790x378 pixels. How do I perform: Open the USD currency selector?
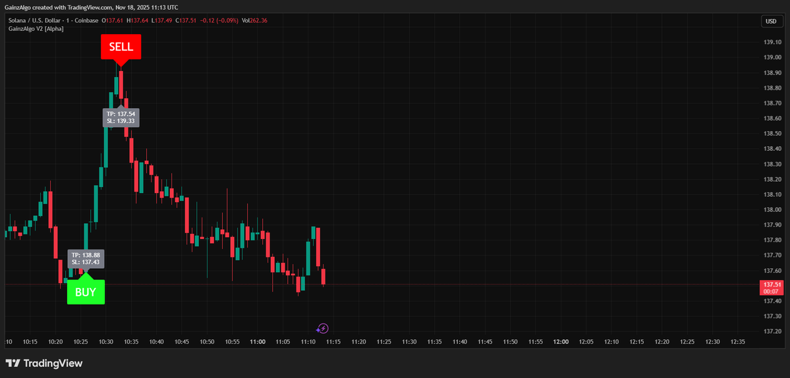771,21
